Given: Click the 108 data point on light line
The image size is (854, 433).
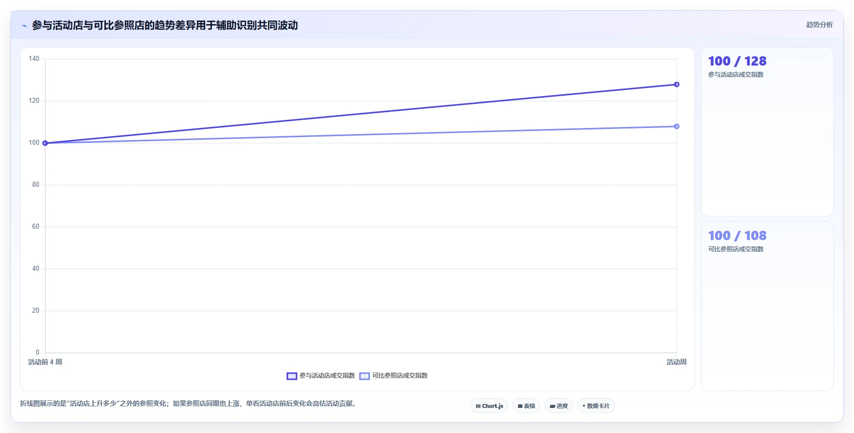Looking at the screenshot, I should (676, 126).
